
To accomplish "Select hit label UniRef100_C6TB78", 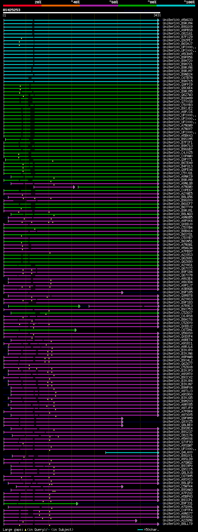I will (x=178, y=78).
